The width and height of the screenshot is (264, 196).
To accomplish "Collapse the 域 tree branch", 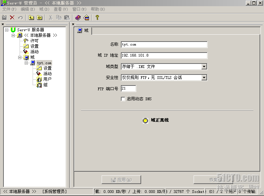I will point(20,57).
